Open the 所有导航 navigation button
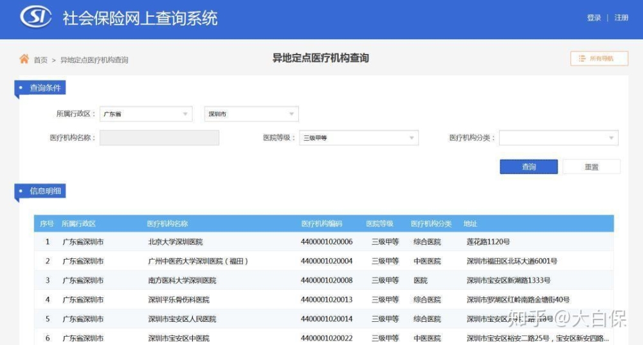Image resolution: width=643 pixels, height=345 pixels. 599,58
